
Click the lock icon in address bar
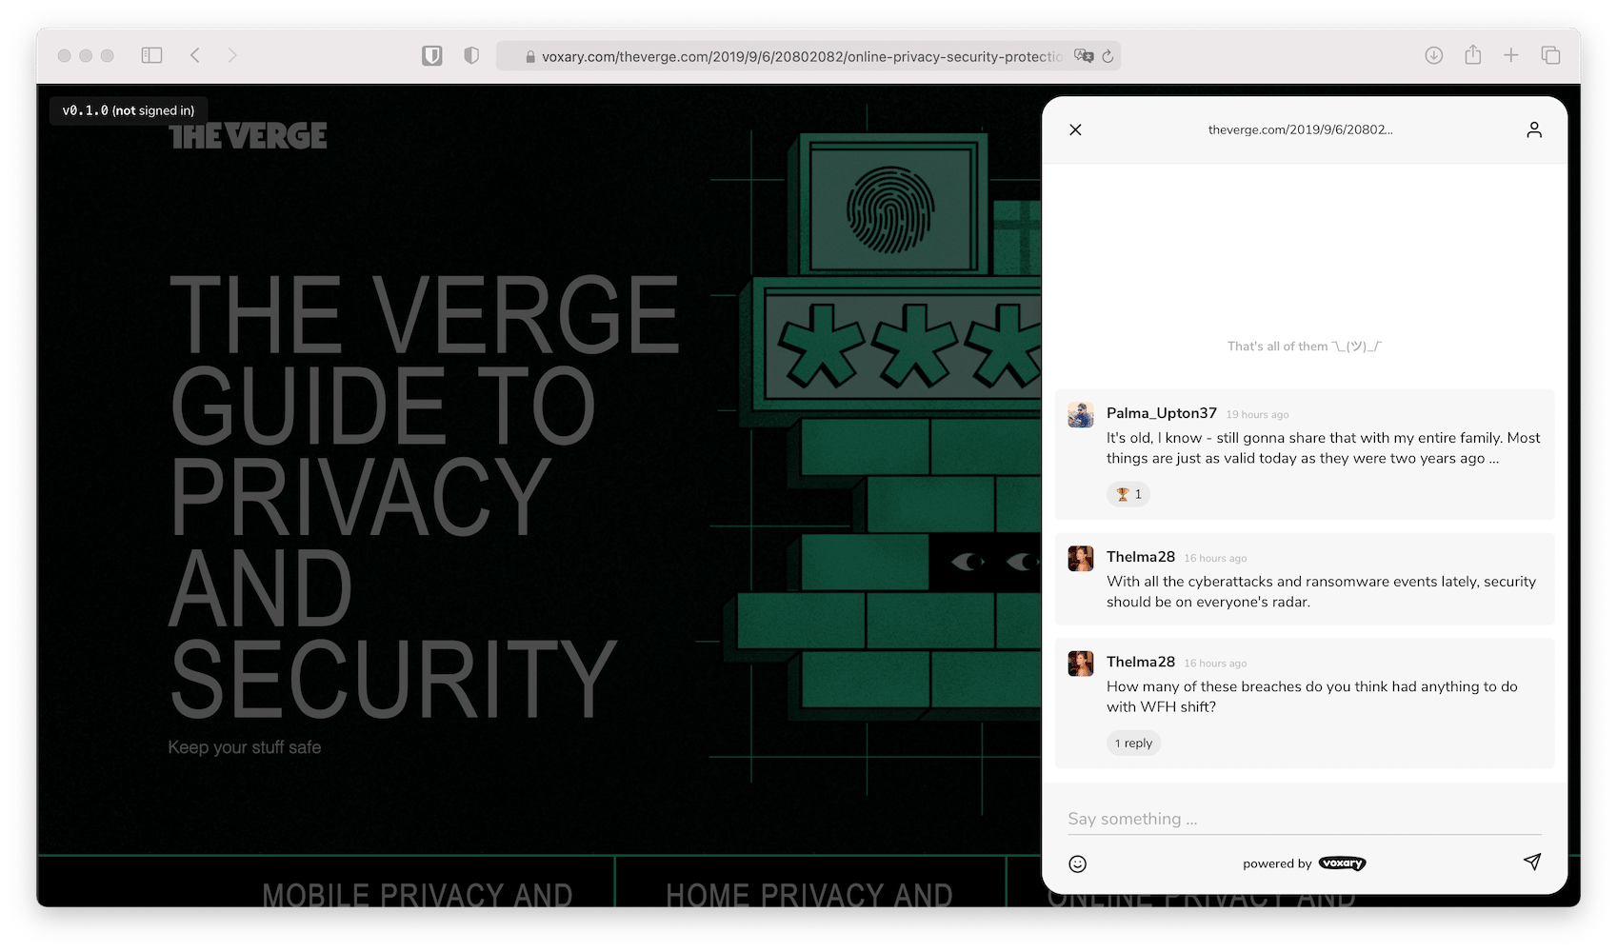coord(530,57)
